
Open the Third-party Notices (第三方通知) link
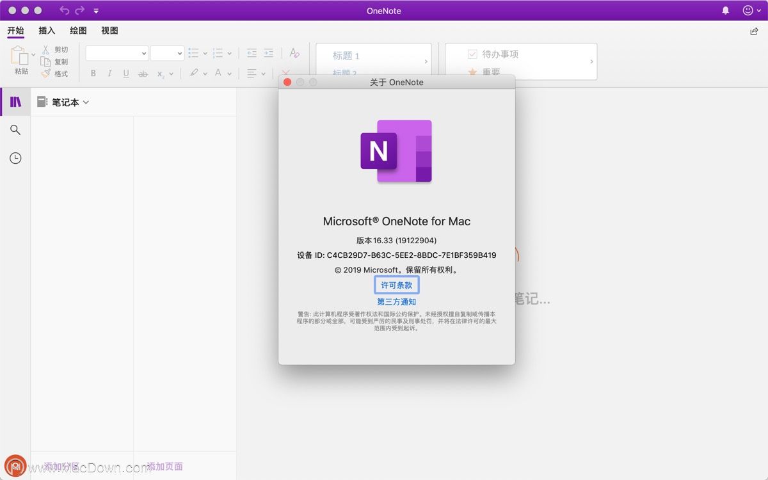(397, 301)
